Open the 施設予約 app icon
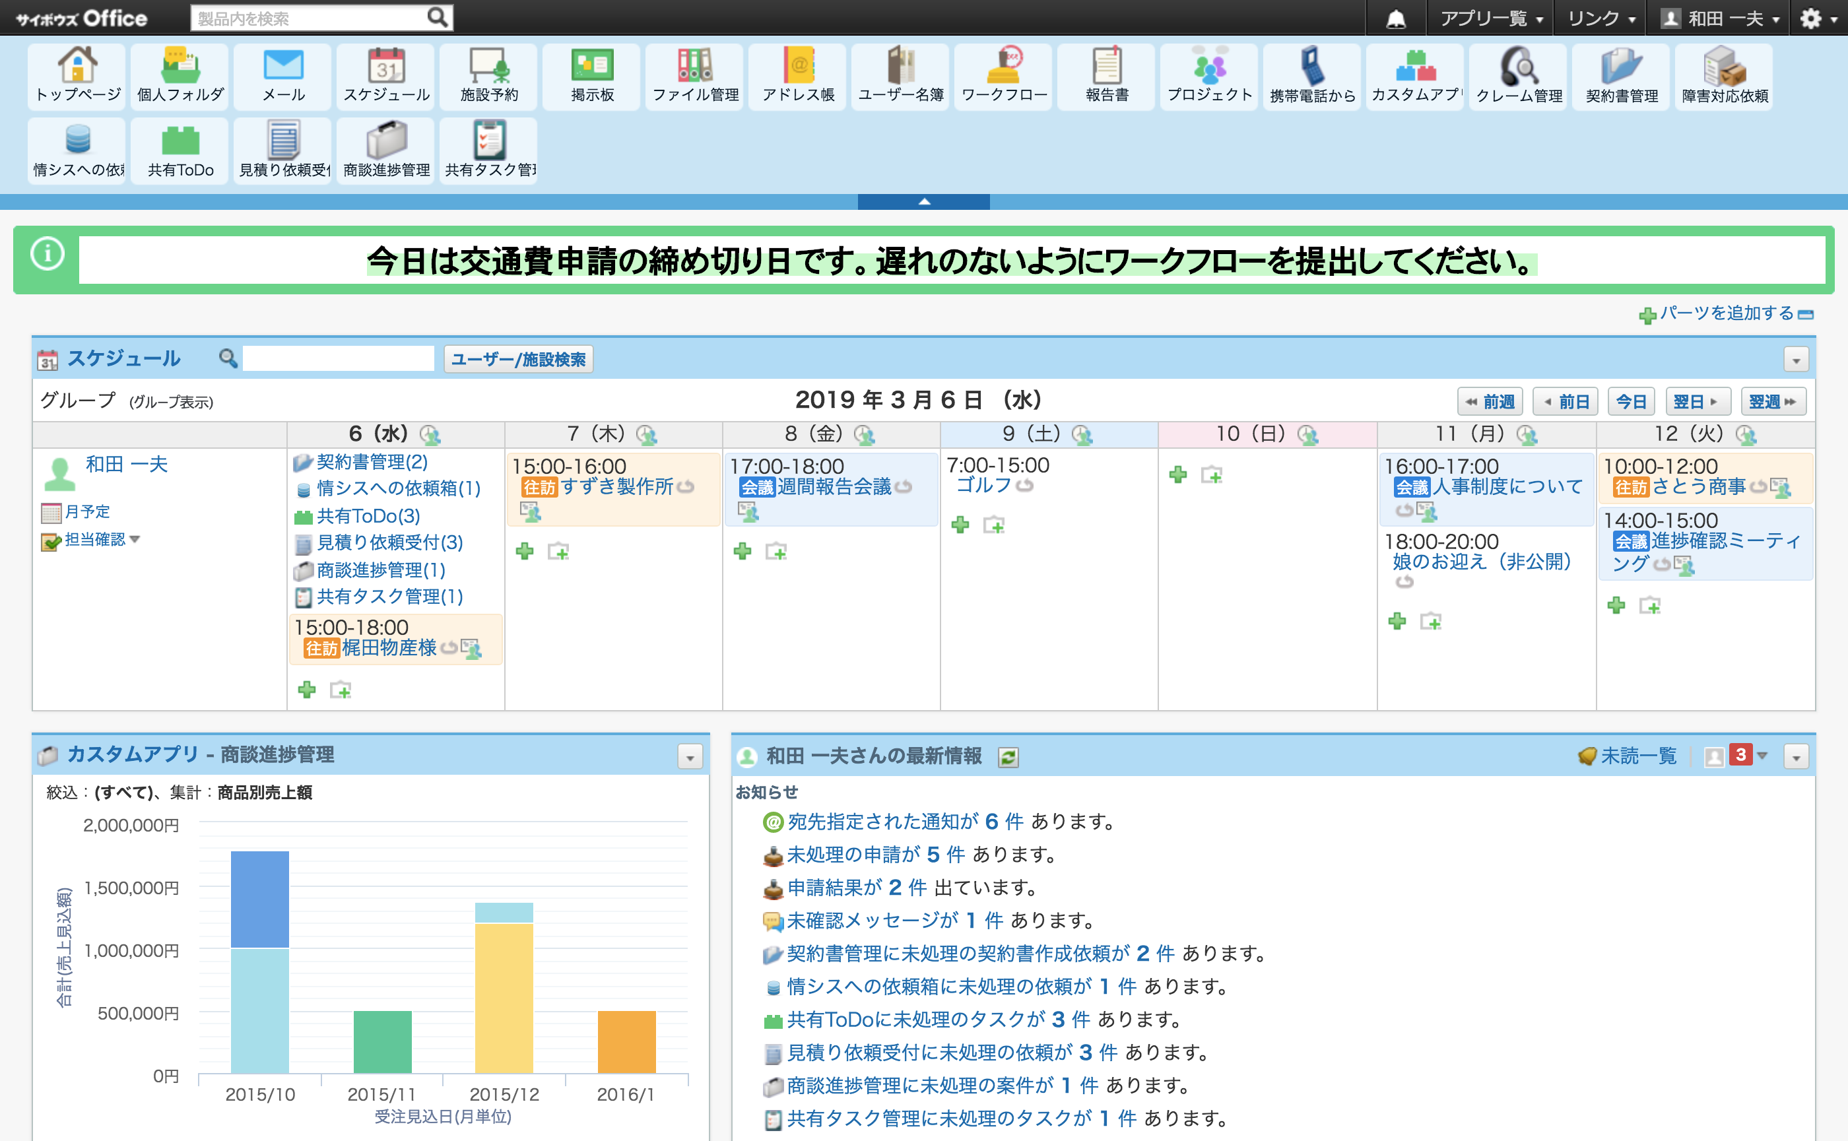Image resolution: width=1848 pixels, height=1141 pixels. (489, 75)
